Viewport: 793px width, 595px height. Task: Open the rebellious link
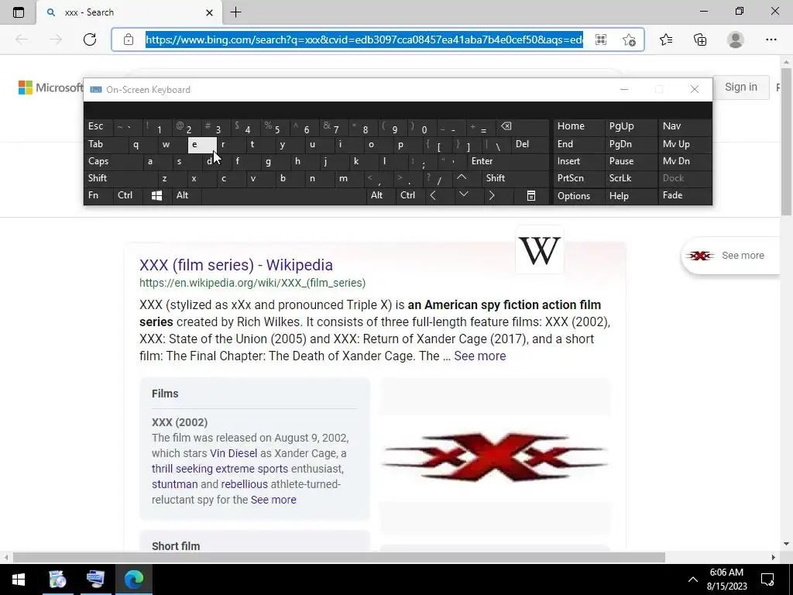(244, 484)
